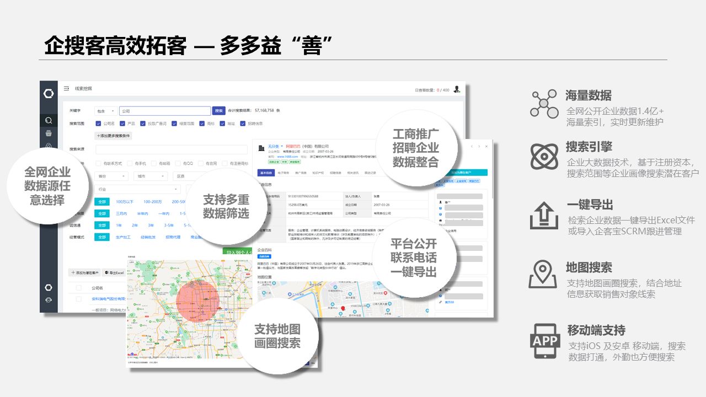Screen dimensions: 706x397
Task: Go to previous record with the left arrow
Action: (x=472, y=147)
